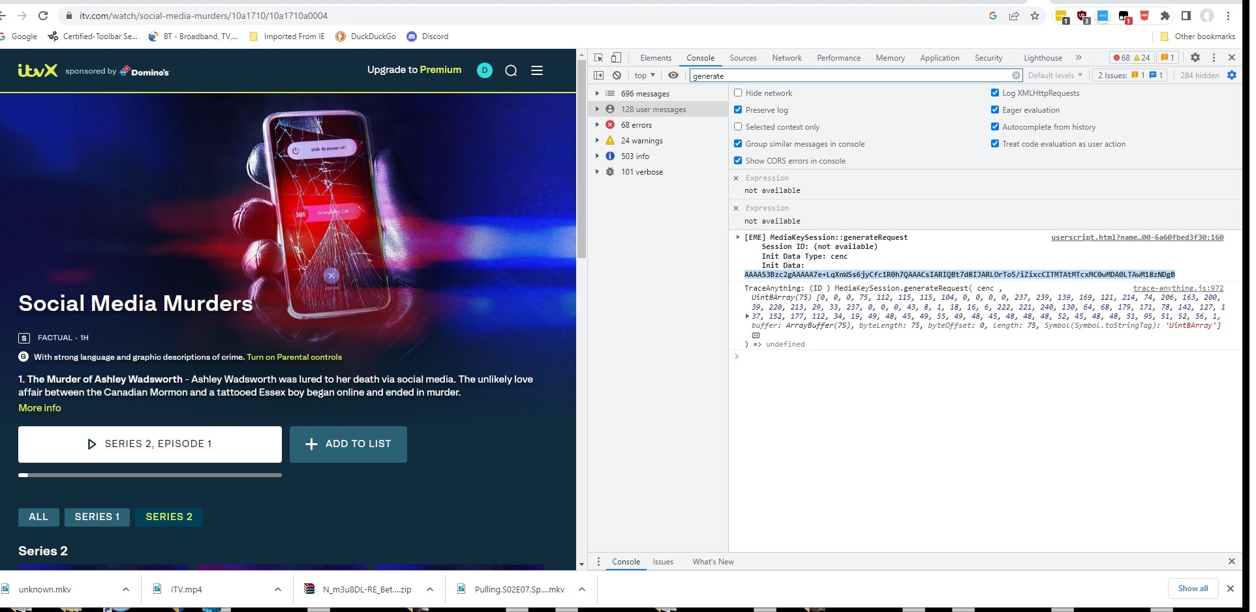Select the SERIES 1 filter tab
Image resolution: width=1256 pixels, height=612 pixels.
[x=97, y=517]
